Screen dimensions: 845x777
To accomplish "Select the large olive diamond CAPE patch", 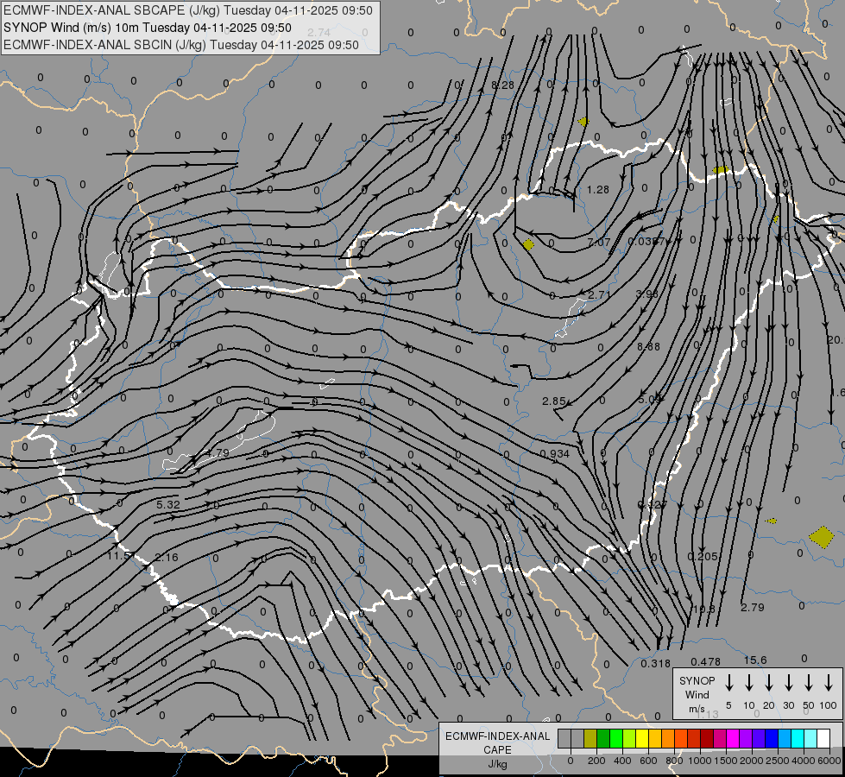I will pyautogui.click(x=822, y=537).
